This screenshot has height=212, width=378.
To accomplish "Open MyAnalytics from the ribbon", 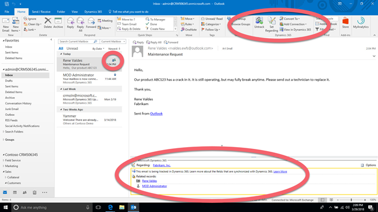I will (x=361, y=23).
